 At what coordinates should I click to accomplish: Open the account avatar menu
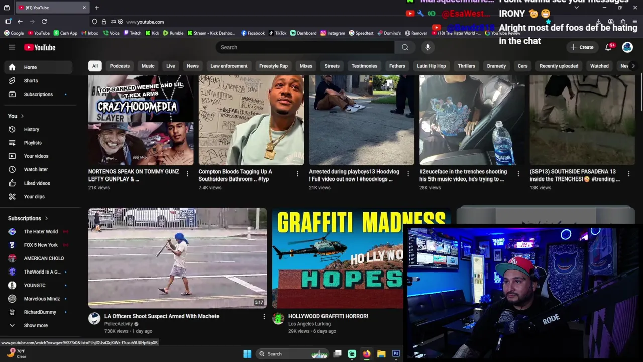click(x=627, y=47)
